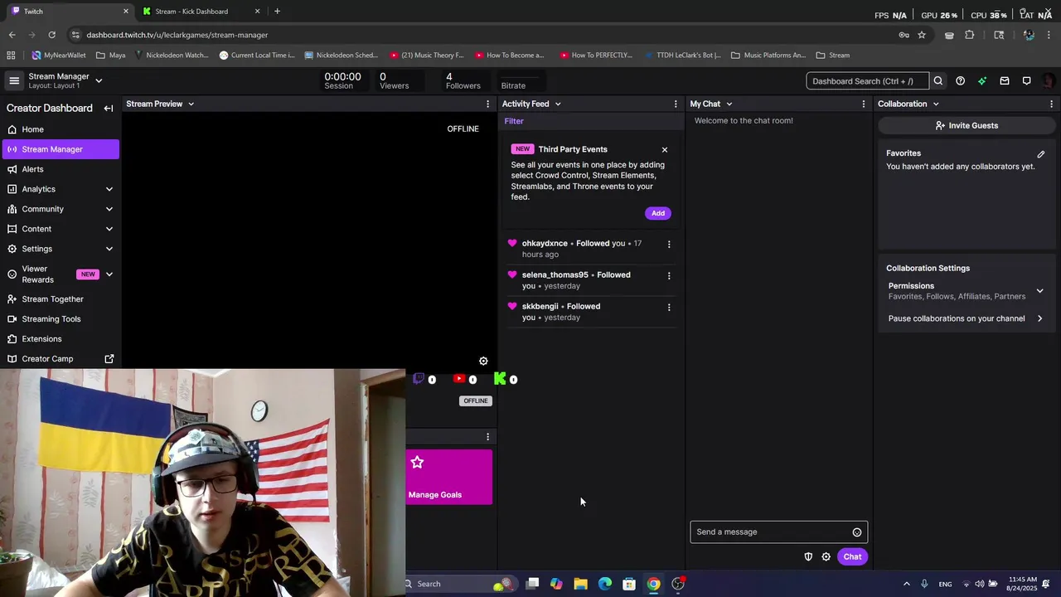Click the Kick viewer count icon
Viewport: 1061px width, 597px height.
click(500, 379)
